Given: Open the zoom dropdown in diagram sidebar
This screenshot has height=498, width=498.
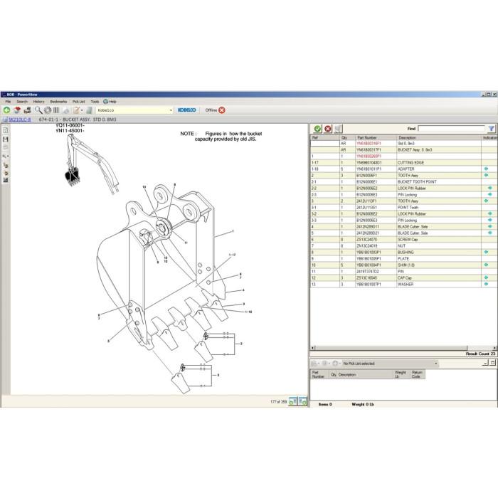Looking at the screenshot, I should click(6, 157).
